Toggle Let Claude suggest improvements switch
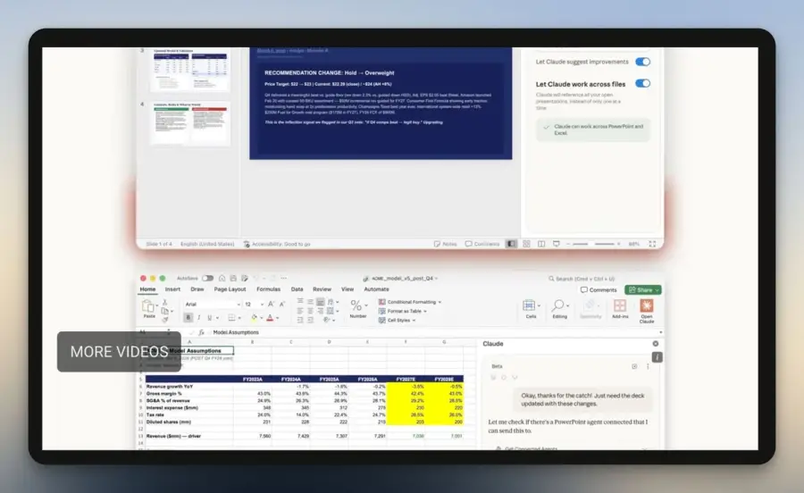Viewport: 804px width, 493px height. pos(642,62)
